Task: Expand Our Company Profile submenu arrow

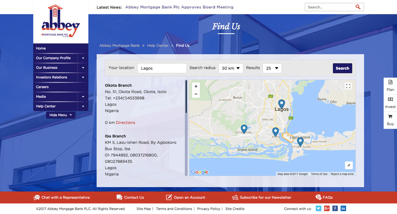Action: click(83, 58)
